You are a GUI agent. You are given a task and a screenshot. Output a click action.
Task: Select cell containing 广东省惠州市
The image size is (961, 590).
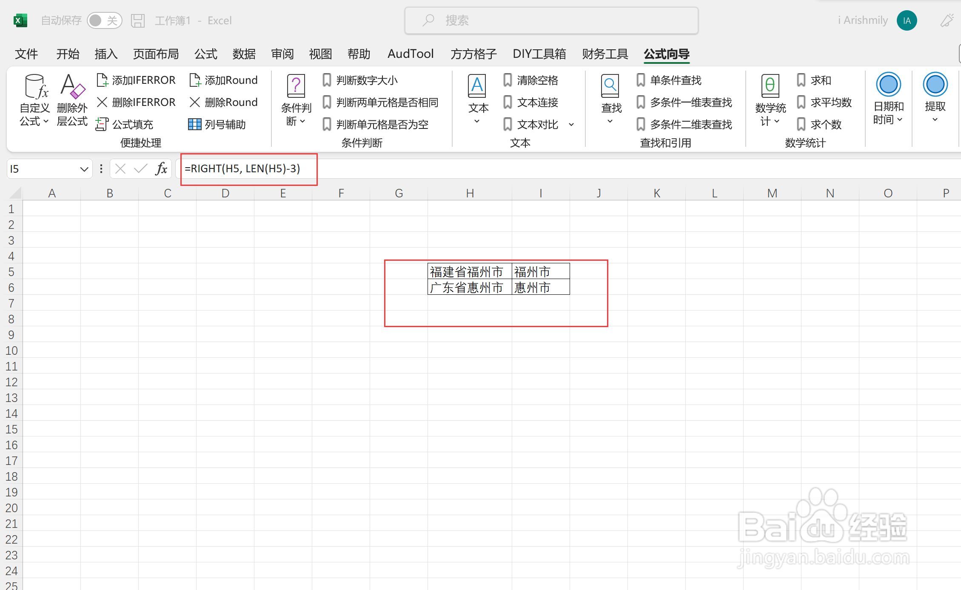pos(470,287)
